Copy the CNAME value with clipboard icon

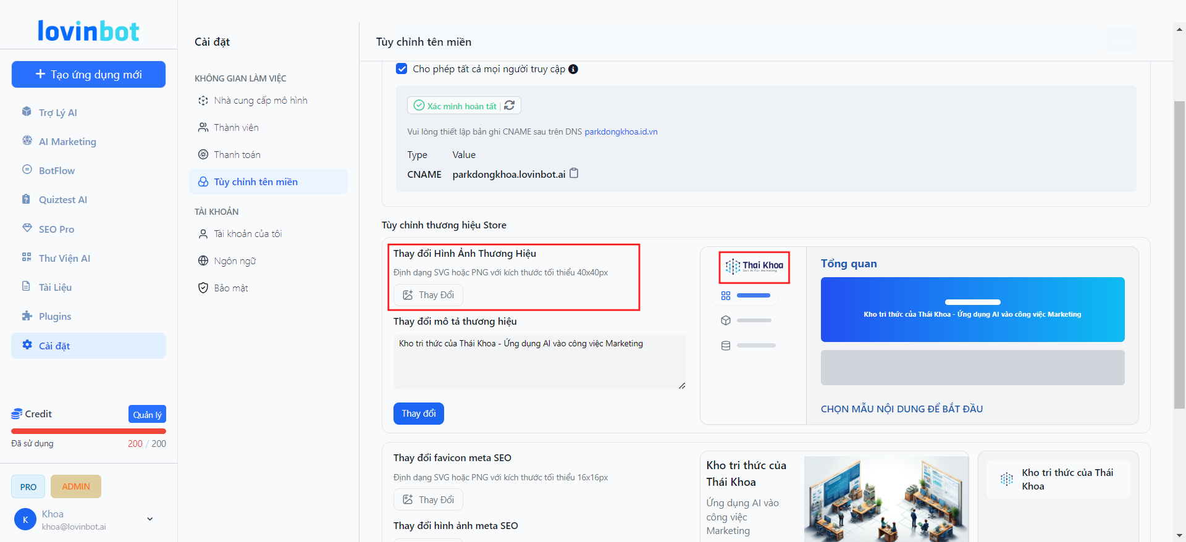574,173
